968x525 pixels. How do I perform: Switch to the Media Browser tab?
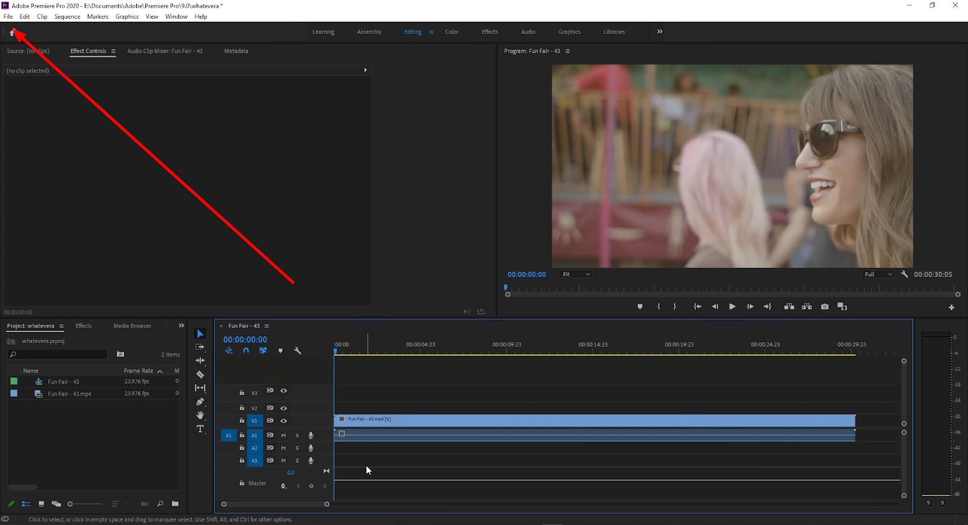132,326
